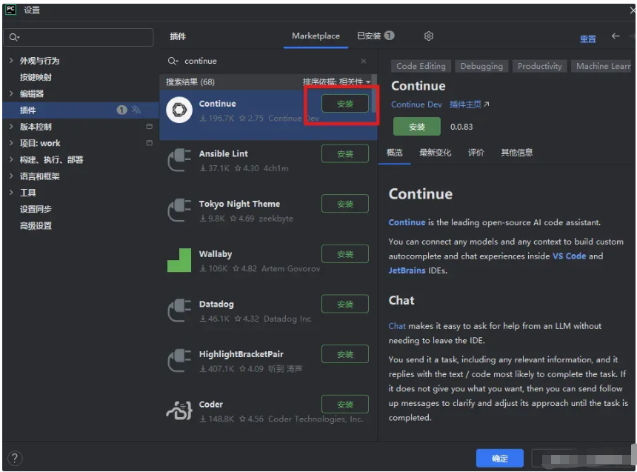Install Ansible Lint plugin
The image size is (637, 472).
click(x=345, y=153)
